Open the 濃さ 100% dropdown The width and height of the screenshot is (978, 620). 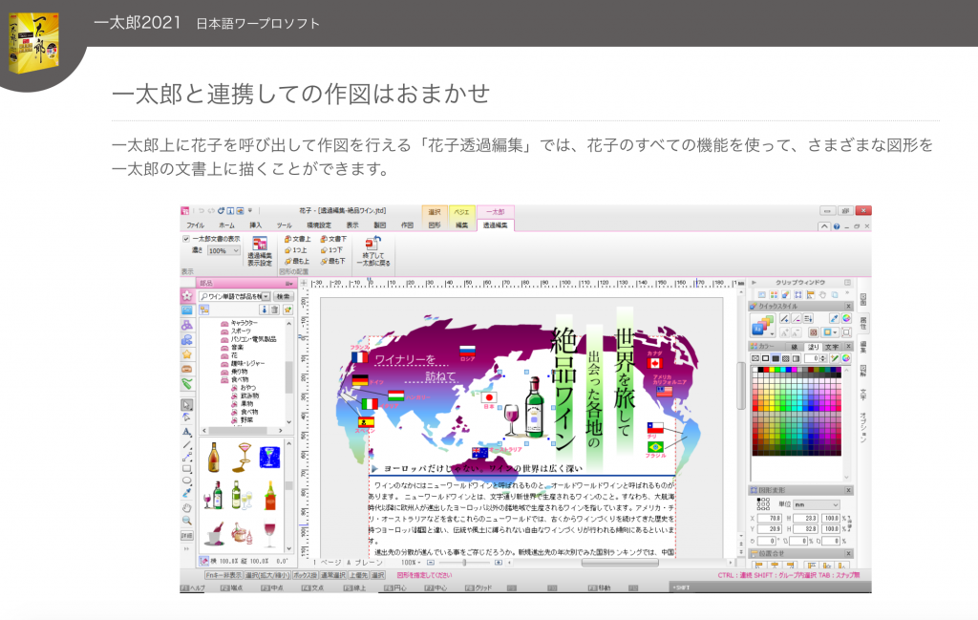click(x=223, y=250)
